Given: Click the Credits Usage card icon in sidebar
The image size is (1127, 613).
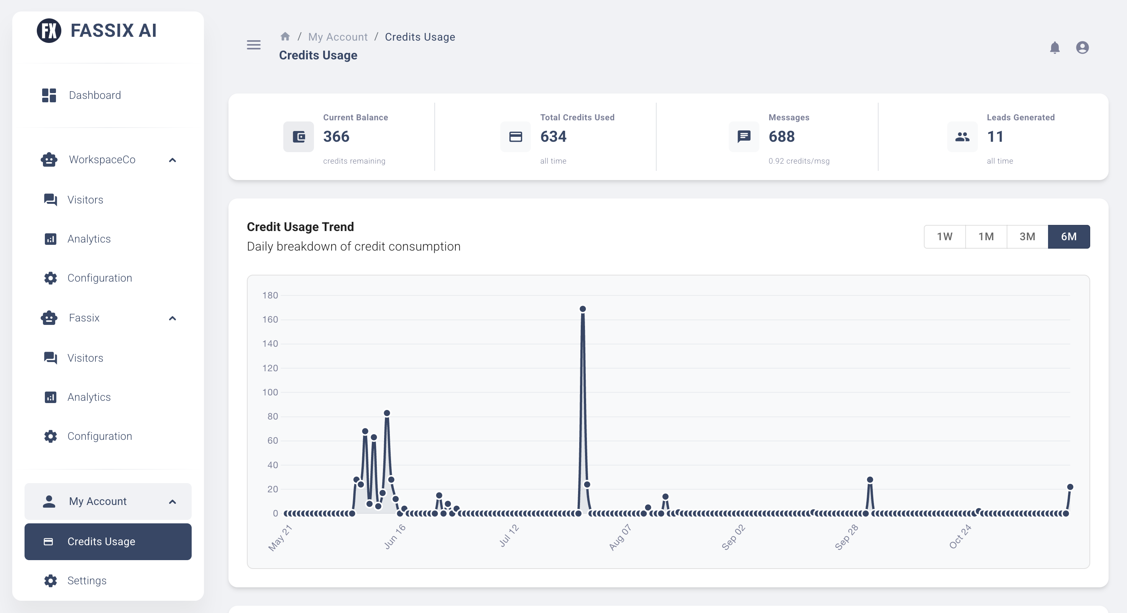Looking at the screenshot, I should coord(49,542).
